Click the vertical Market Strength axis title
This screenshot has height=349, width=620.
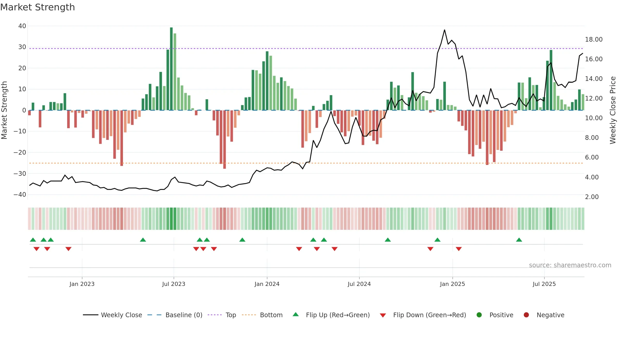[x=4, y=110]
